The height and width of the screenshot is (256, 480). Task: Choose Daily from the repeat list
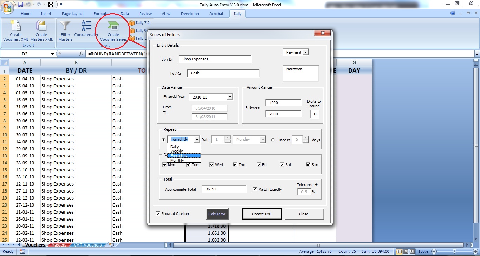(184, 147)
